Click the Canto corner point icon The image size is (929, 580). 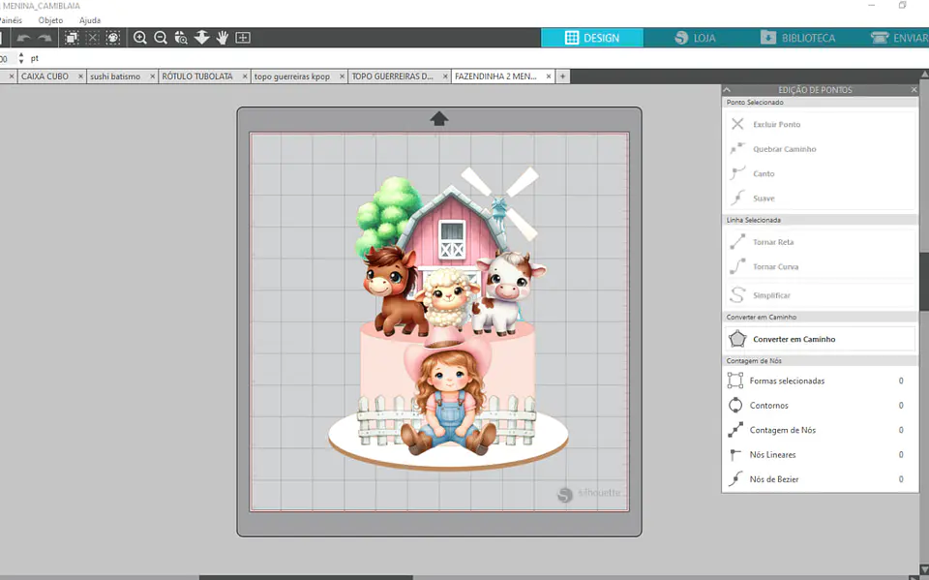coord(737,173)
